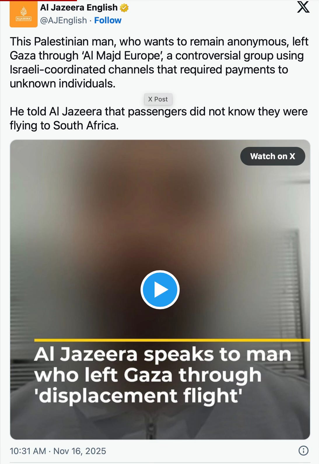Click the X Post tooltip label

pos(158,99)
